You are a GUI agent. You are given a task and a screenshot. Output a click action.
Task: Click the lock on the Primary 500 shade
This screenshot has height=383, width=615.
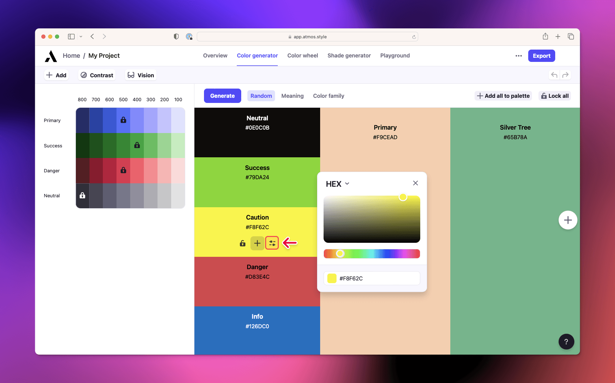[x=123, y=120]
